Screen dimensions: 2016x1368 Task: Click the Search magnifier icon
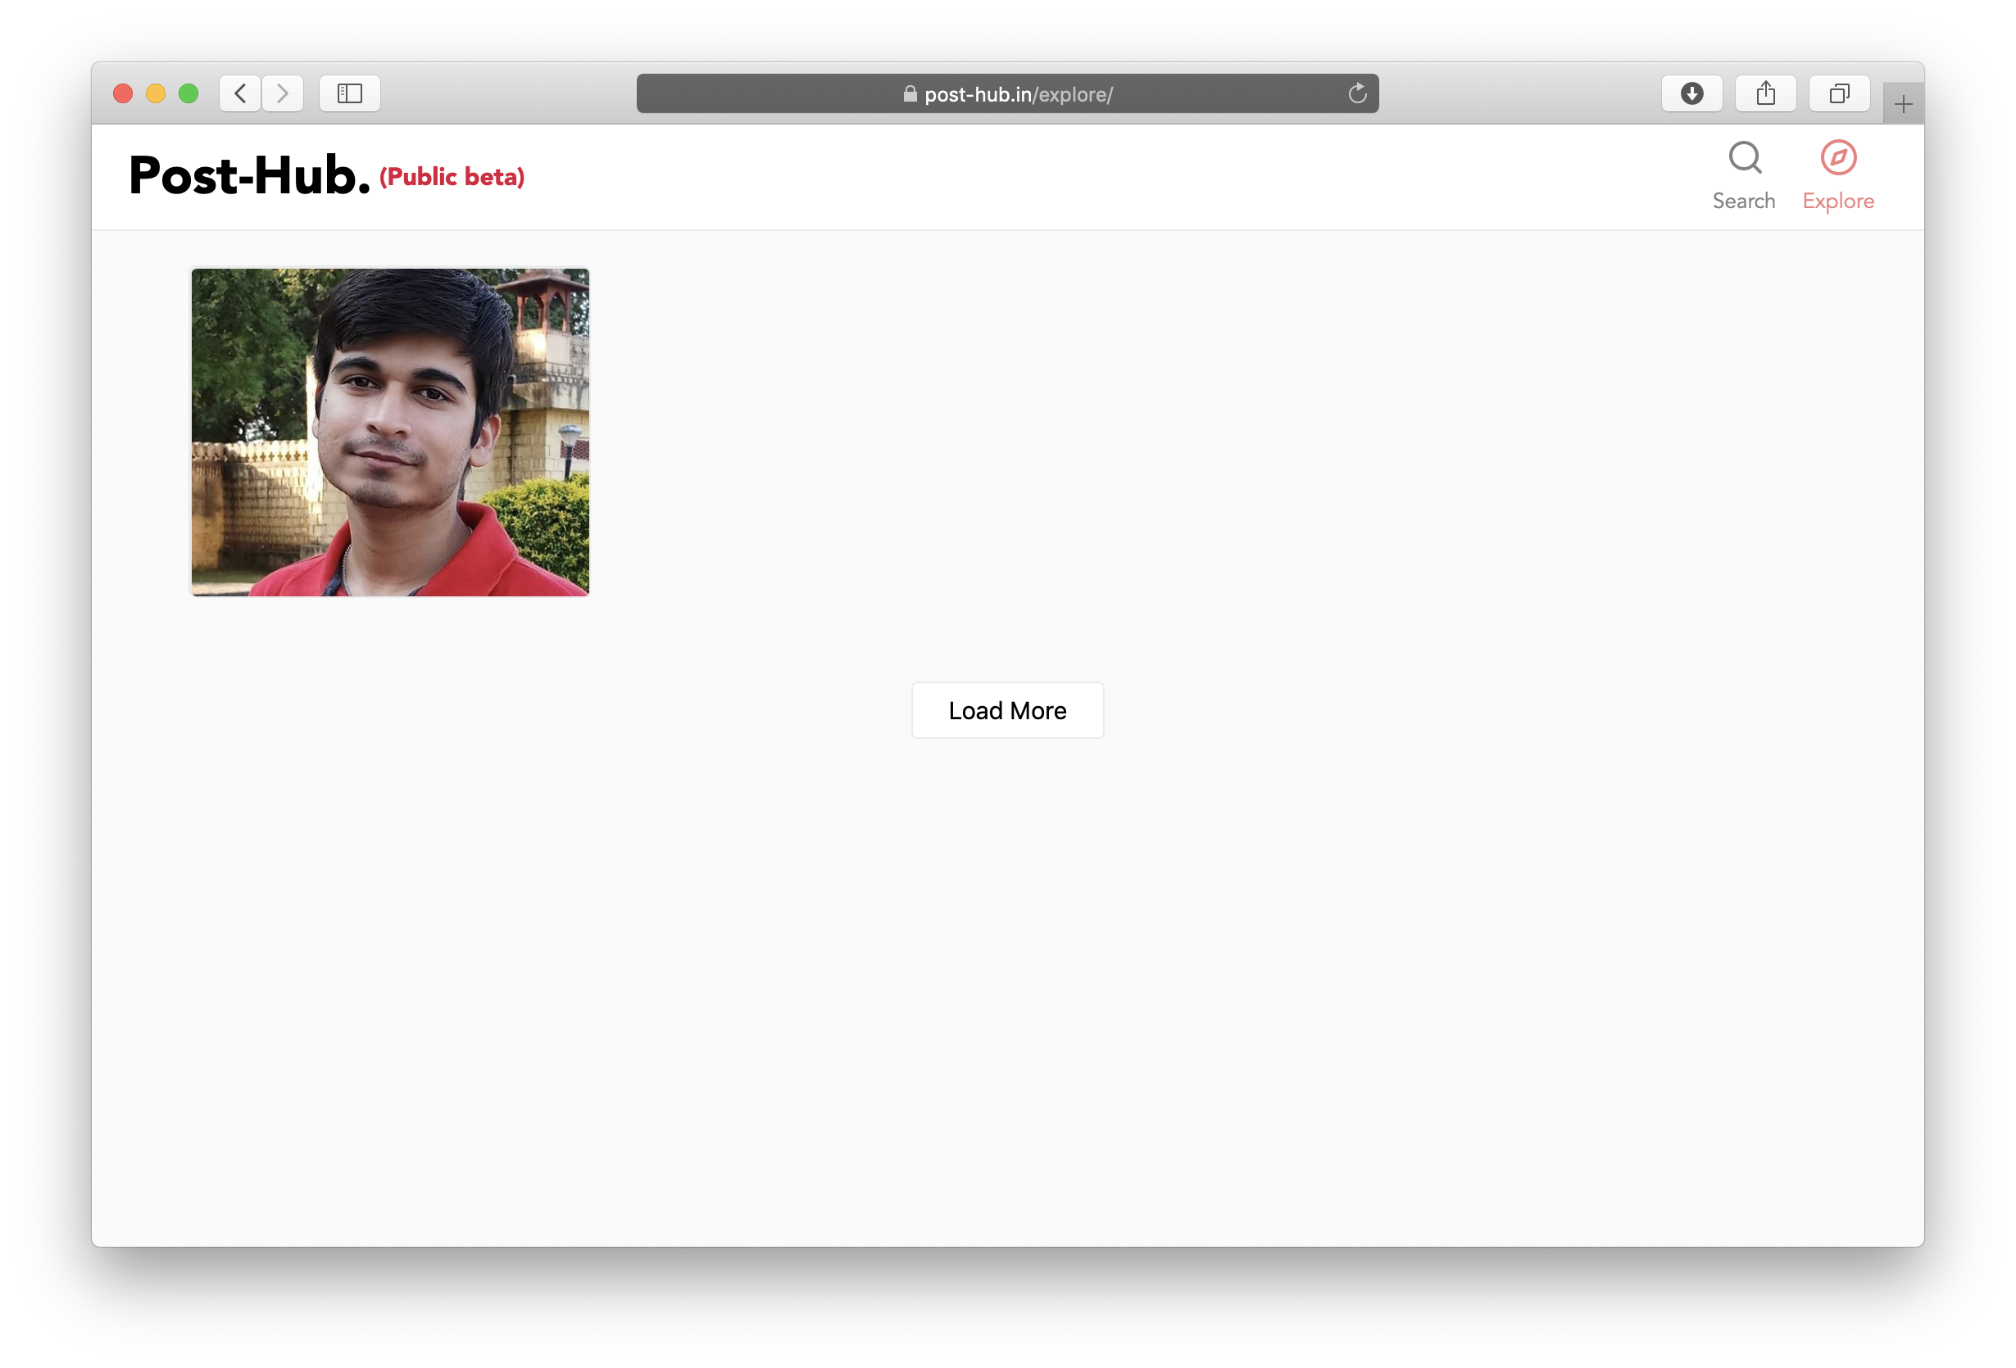point(1745,158)
